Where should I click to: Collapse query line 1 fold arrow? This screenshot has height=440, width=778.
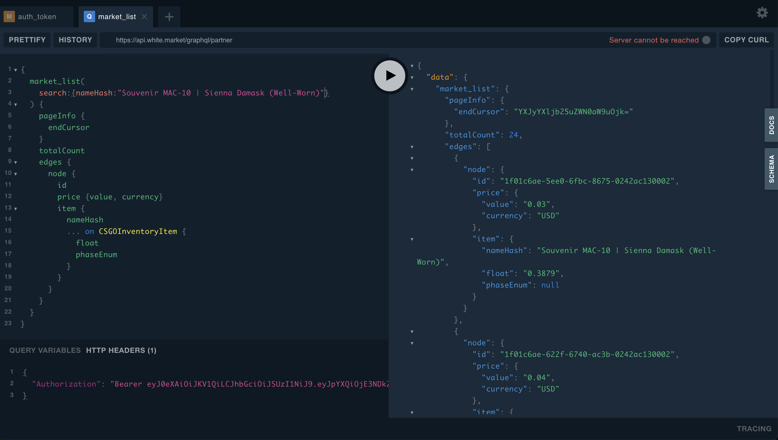point(15,70)
